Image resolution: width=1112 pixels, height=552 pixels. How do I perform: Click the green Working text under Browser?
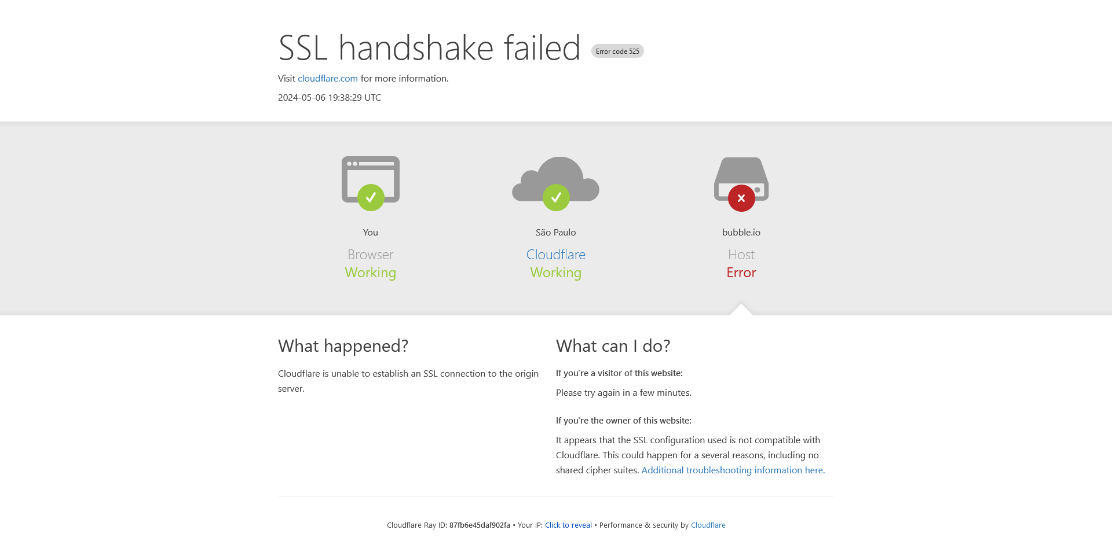(371, 273)
